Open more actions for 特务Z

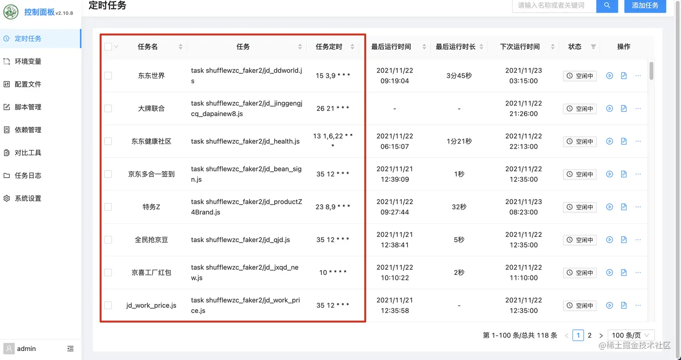point(638,207)
